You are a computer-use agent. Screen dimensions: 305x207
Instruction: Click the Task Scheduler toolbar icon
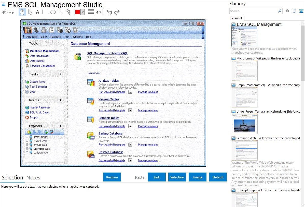coord(68,30)
